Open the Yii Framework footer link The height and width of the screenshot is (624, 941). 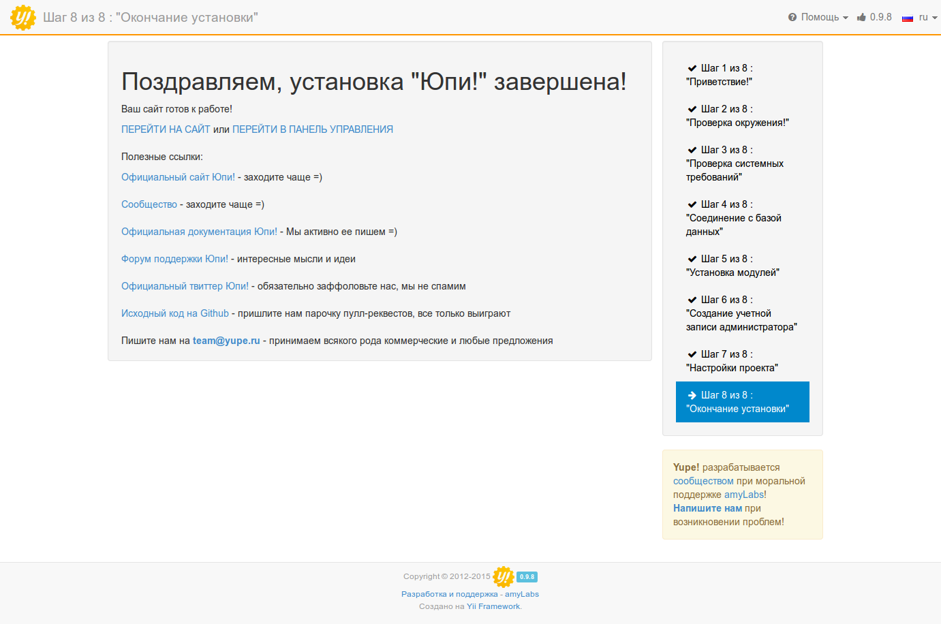[493, 606]
